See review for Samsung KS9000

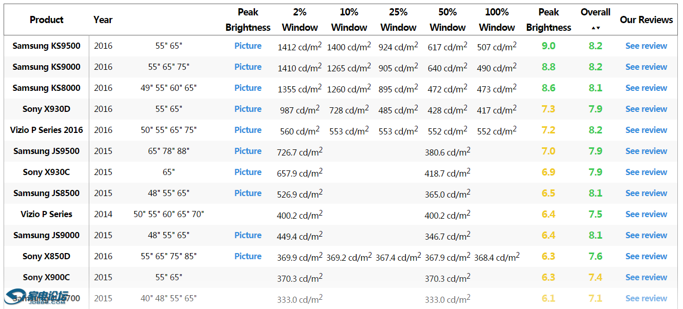tap(646, 67)
